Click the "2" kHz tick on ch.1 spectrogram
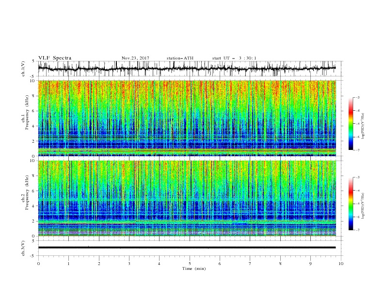384x296 pixels. (x=34, y=141)
